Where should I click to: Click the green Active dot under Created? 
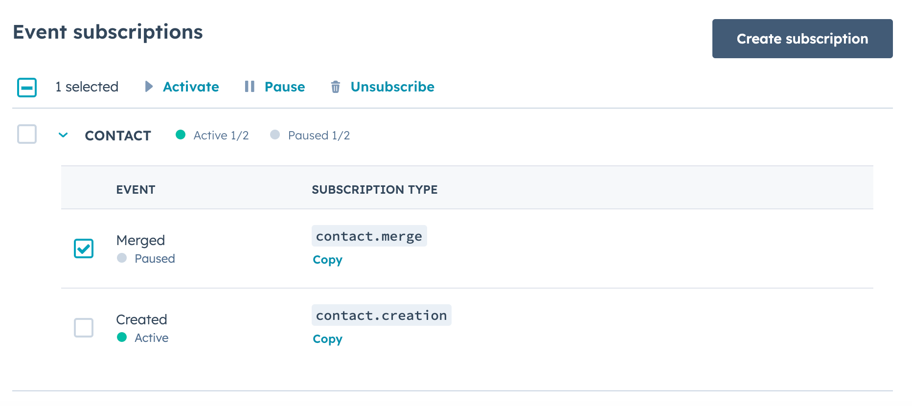(122, 338)
